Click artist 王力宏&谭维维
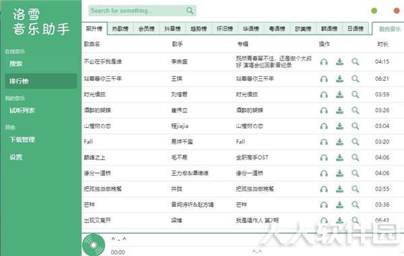This screenshot has height=256, width=404. 190,173
